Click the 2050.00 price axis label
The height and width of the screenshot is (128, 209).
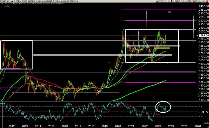tap(204, 31)
